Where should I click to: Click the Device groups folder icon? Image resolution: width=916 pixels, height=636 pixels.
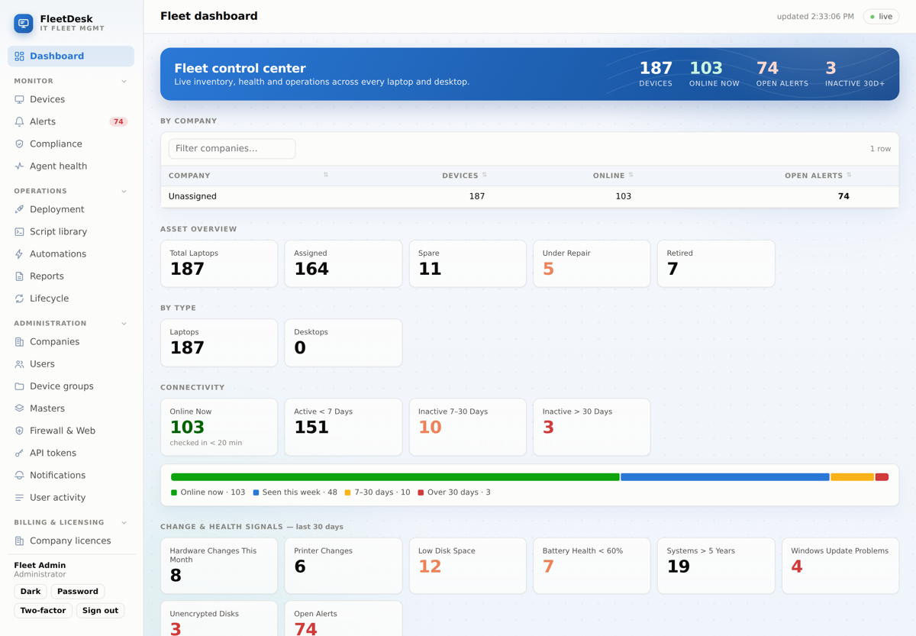(20, 386)
